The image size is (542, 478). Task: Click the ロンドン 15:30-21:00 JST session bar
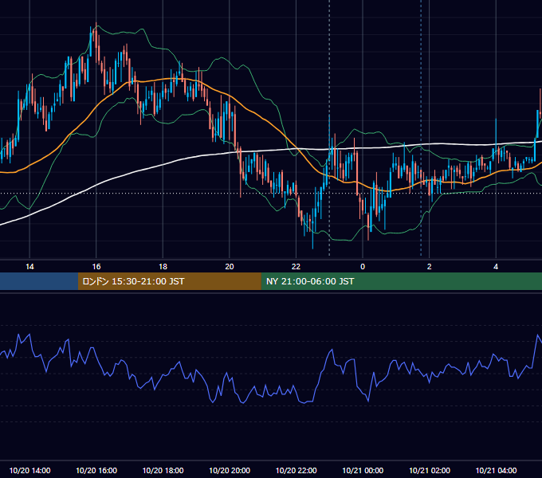169,281
